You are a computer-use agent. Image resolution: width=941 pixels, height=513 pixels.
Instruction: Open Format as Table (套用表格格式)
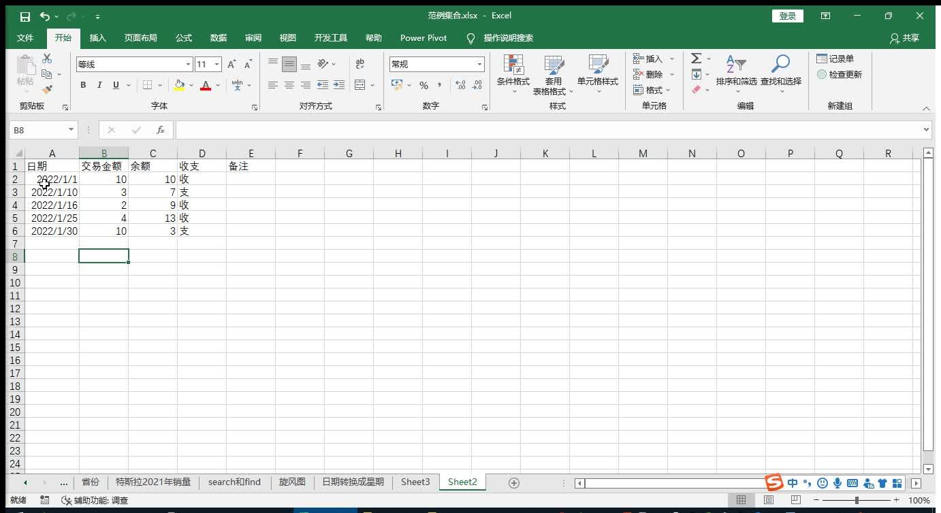552,75
